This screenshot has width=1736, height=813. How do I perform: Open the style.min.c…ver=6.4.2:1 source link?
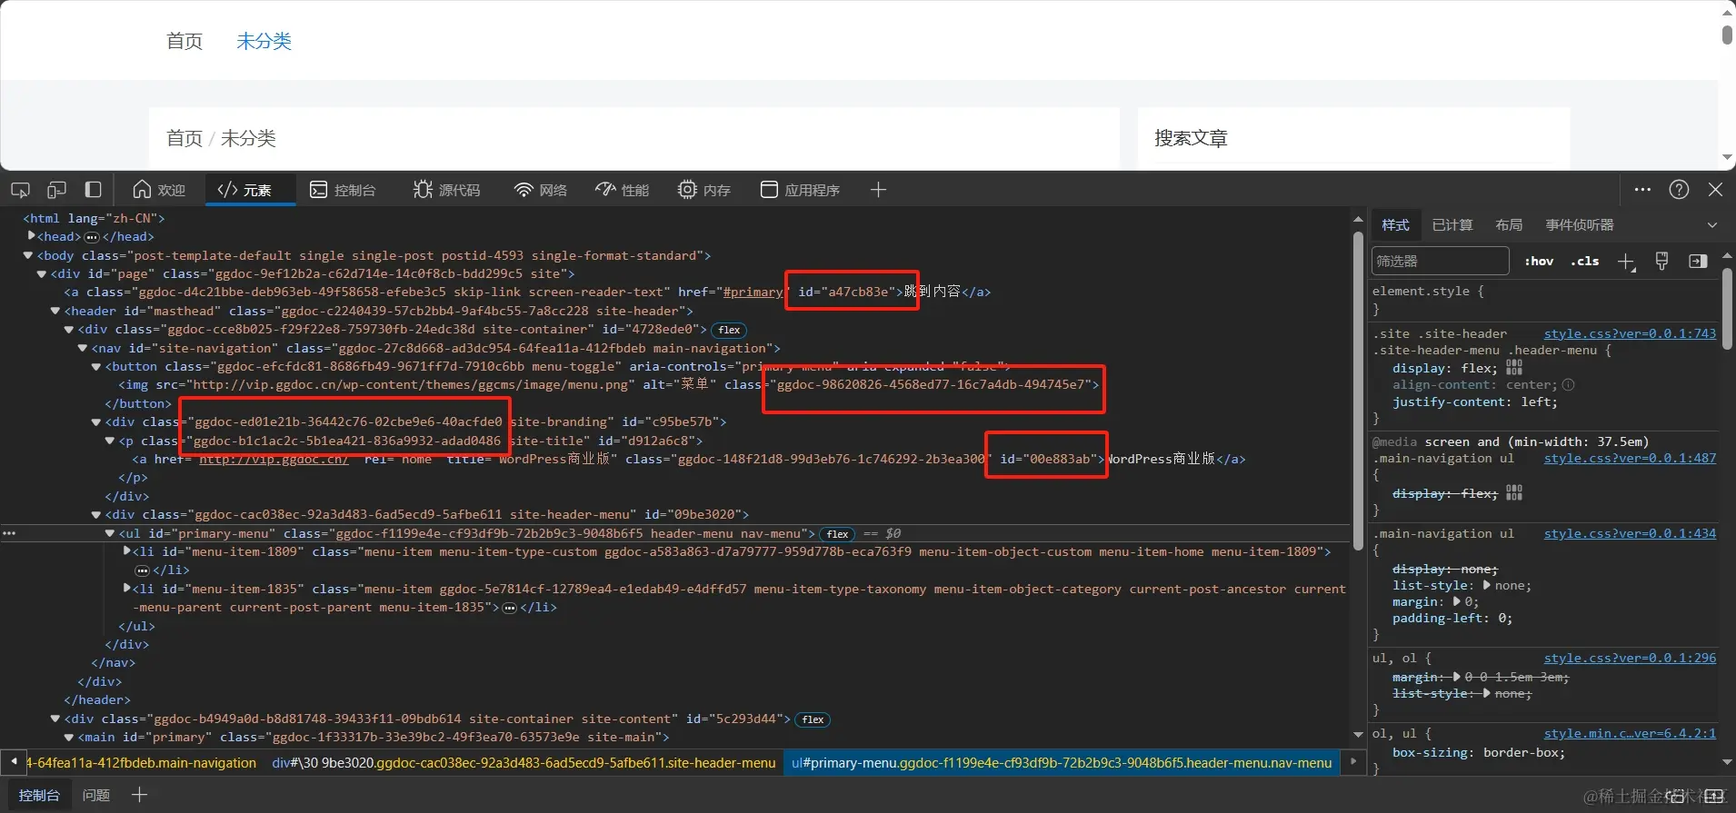pyautogui.click(x=1630, y=734)
